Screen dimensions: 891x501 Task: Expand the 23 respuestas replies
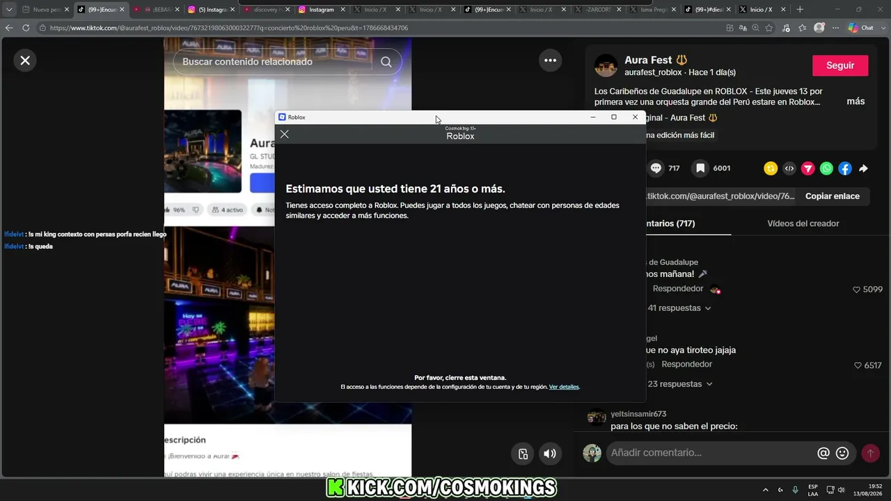pyautogui.click(x=679, y=384)
